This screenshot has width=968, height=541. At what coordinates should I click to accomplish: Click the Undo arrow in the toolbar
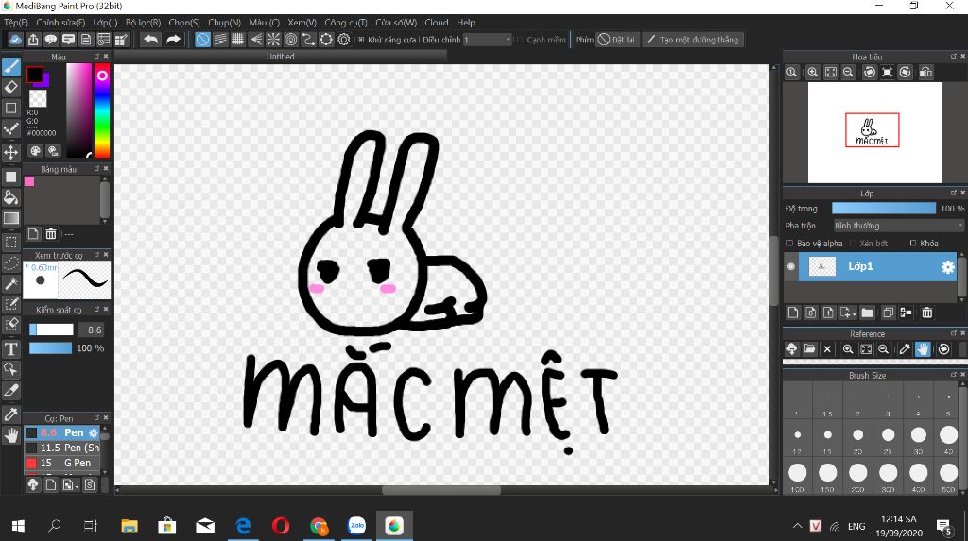tap(150, 40)
